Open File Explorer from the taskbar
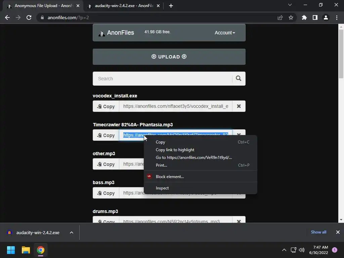 (x=26, y=250)
